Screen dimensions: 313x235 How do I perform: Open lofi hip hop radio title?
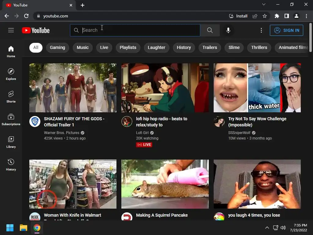(161, 122)
